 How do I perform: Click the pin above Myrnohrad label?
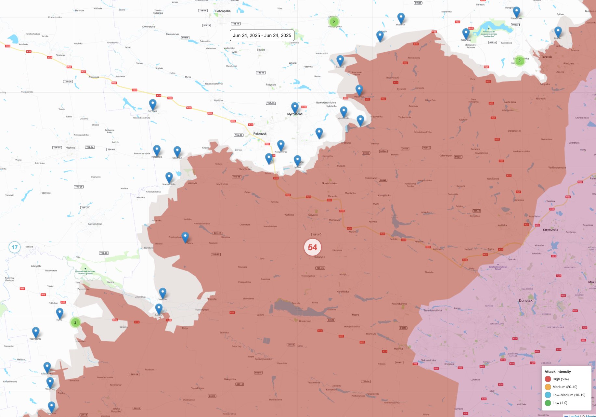point(295,108)
